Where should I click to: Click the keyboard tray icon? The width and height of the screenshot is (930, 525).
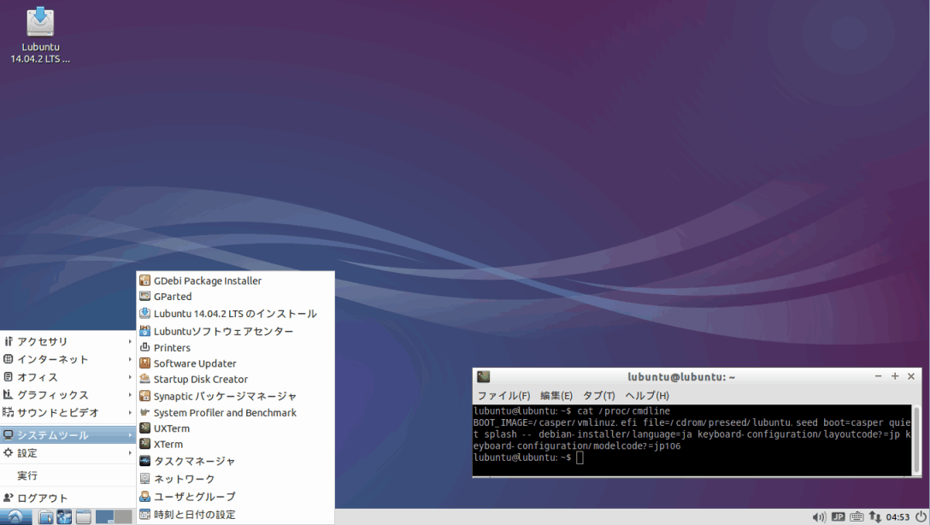856,517
